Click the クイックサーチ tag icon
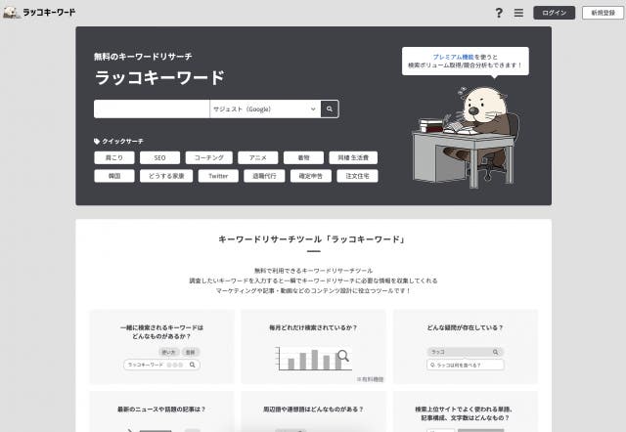Image resolution: width=626 pixels, height=432 pixels. (x=97, y=141)
